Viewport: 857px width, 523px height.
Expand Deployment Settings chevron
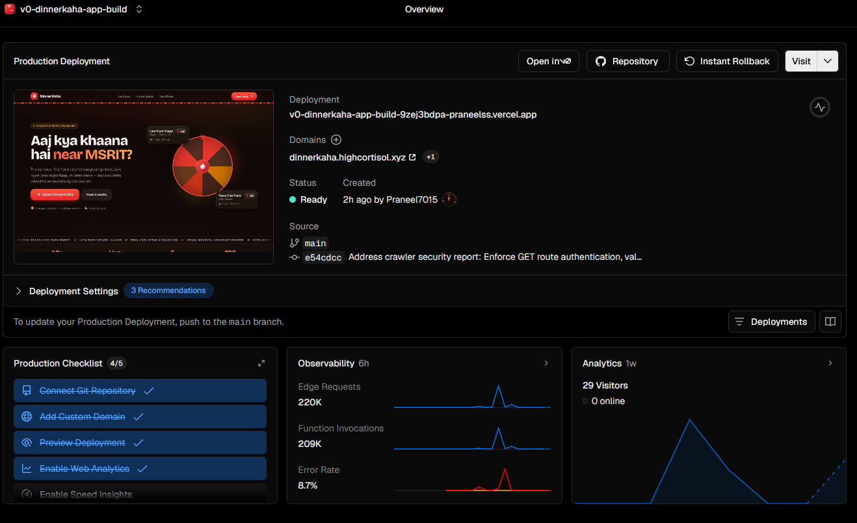[x=18, y=291]
